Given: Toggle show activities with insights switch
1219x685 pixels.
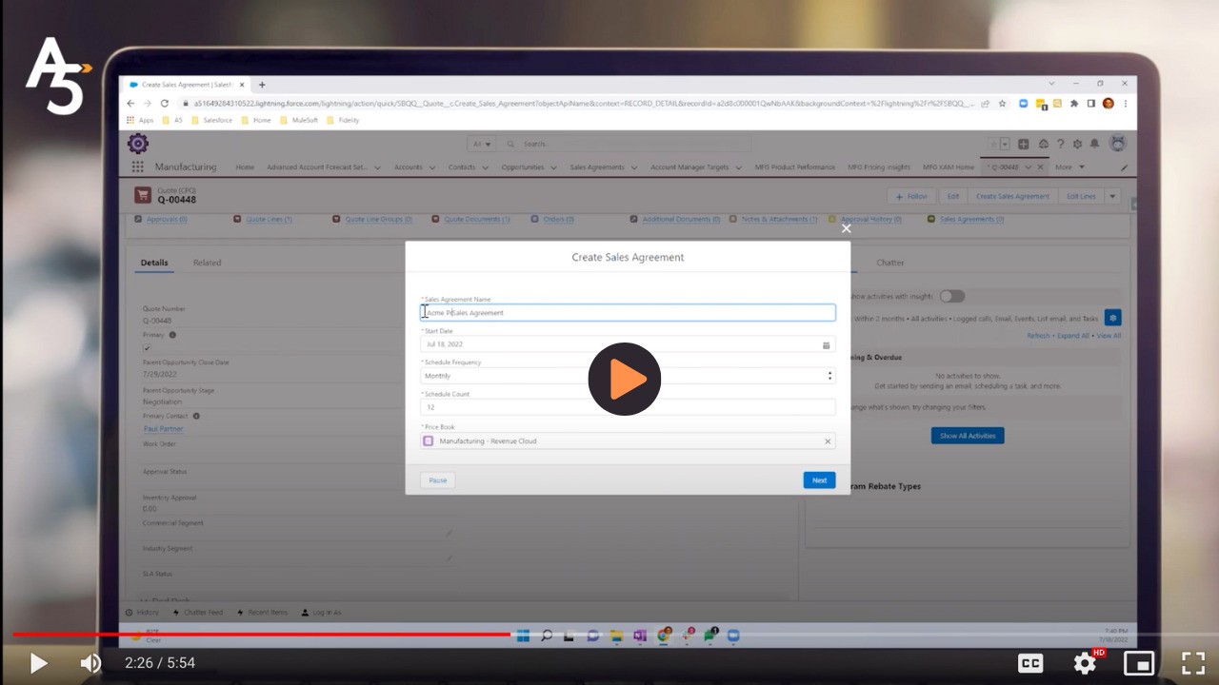Looking at the screenshot, I should click(951, 296).
